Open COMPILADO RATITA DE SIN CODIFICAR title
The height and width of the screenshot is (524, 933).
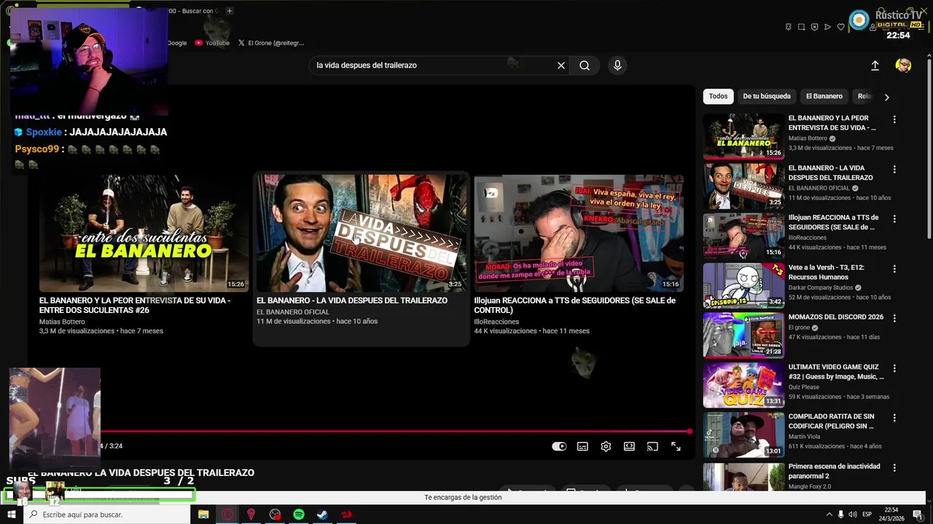tap(831, 421)
